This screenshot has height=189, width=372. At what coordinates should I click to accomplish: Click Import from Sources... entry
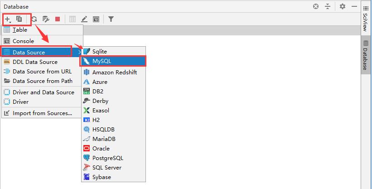pos(43,113)
